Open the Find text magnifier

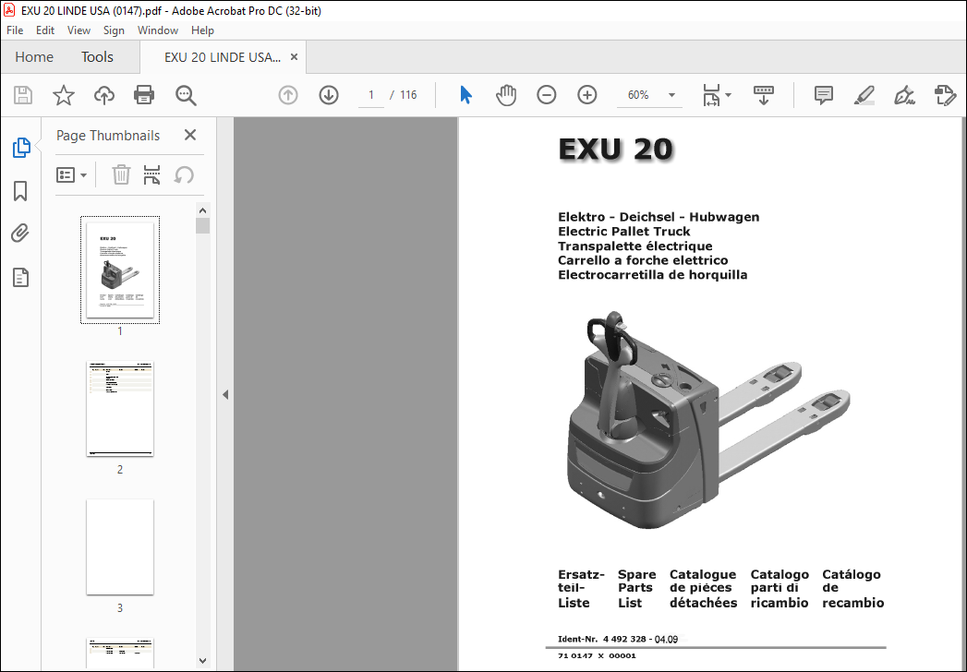(x=186, y=95)
